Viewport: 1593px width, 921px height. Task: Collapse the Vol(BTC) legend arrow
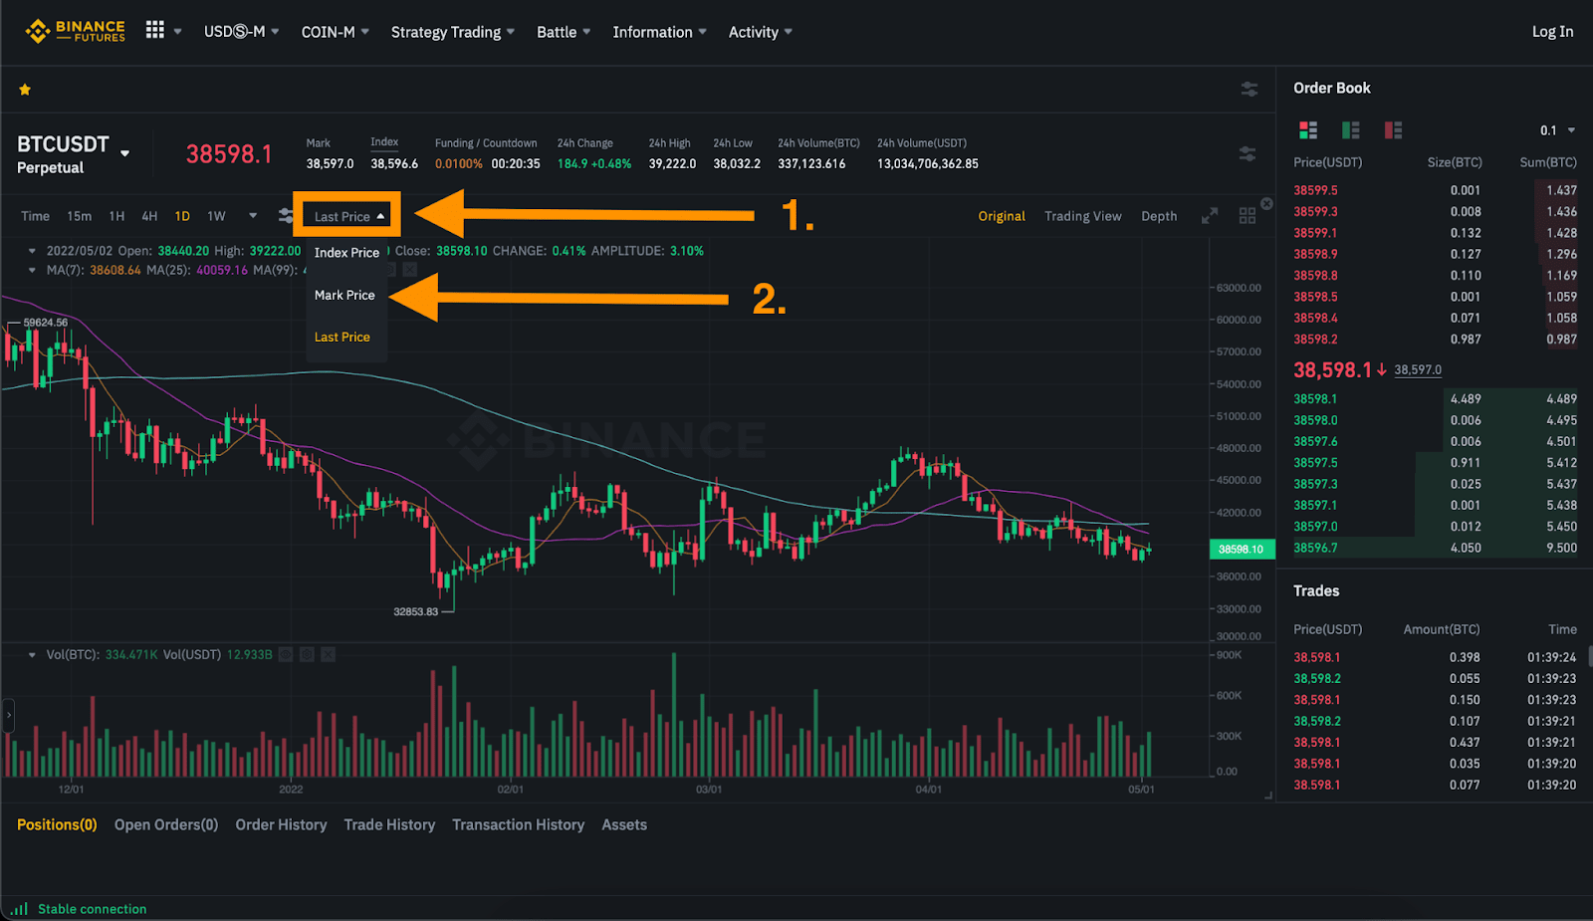click(x=32, y=654)
